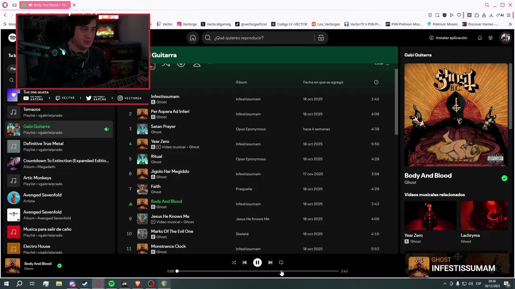The width and height of the screenshot is (515, 289).
Task: Open Skeletá album link
Action: [x=242, y=234]
